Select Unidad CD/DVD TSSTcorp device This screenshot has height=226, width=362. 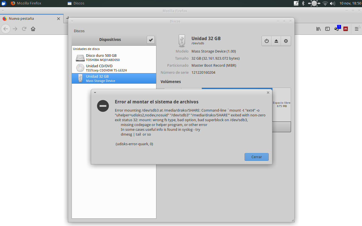(114, 68)
